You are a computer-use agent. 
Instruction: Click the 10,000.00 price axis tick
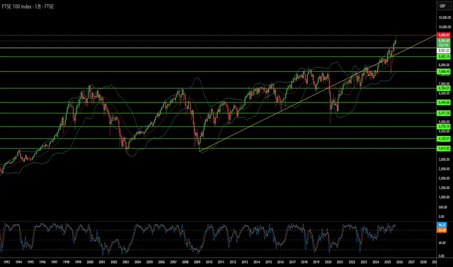click(445, 27)
